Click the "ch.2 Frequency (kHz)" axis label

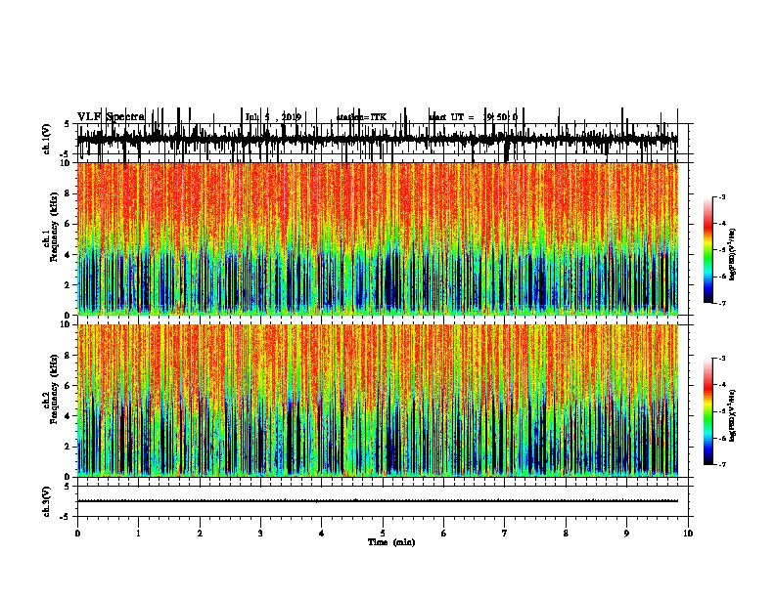click(x=51, y=389)
